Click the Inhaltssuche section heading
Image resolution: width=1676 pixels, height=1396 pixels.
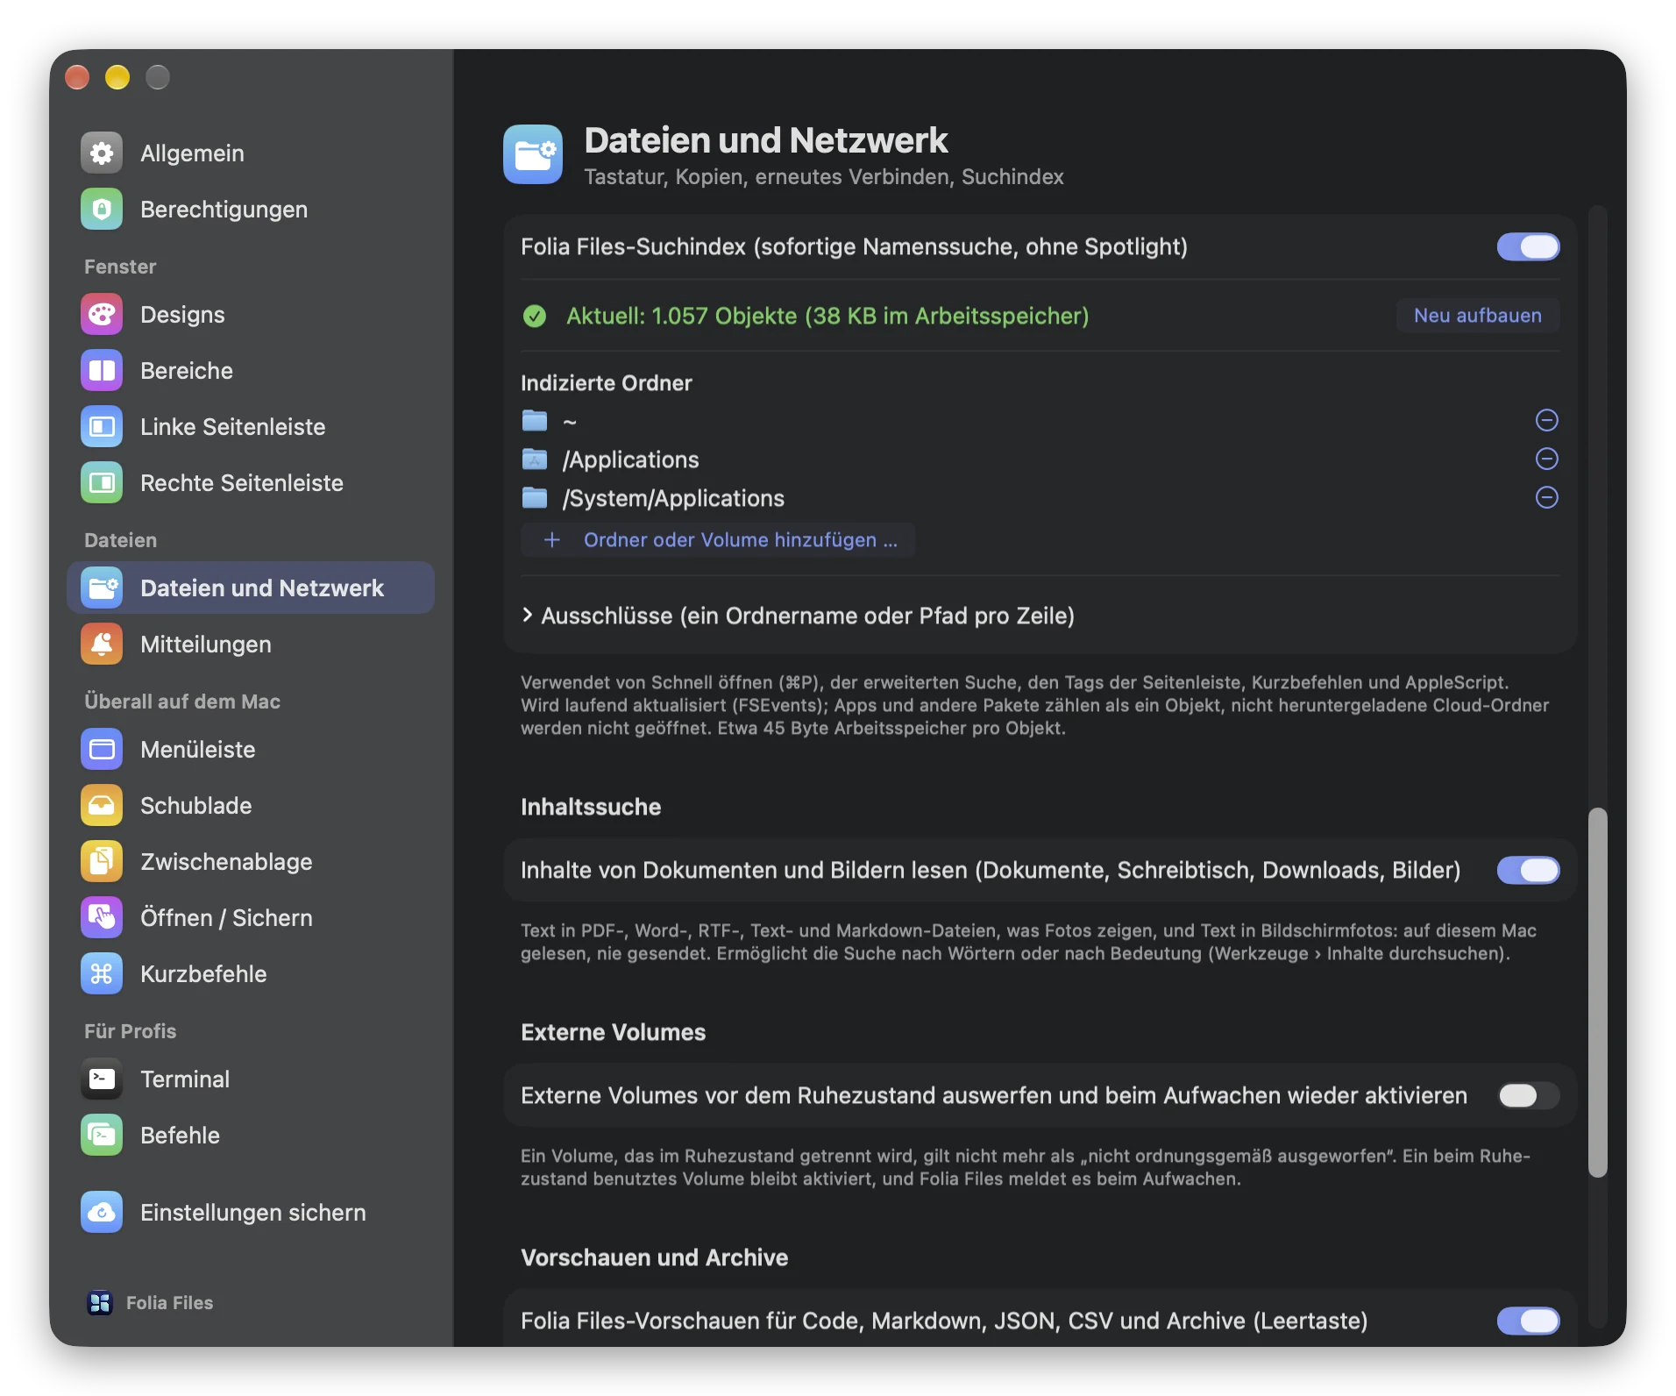tap(591, 807)
